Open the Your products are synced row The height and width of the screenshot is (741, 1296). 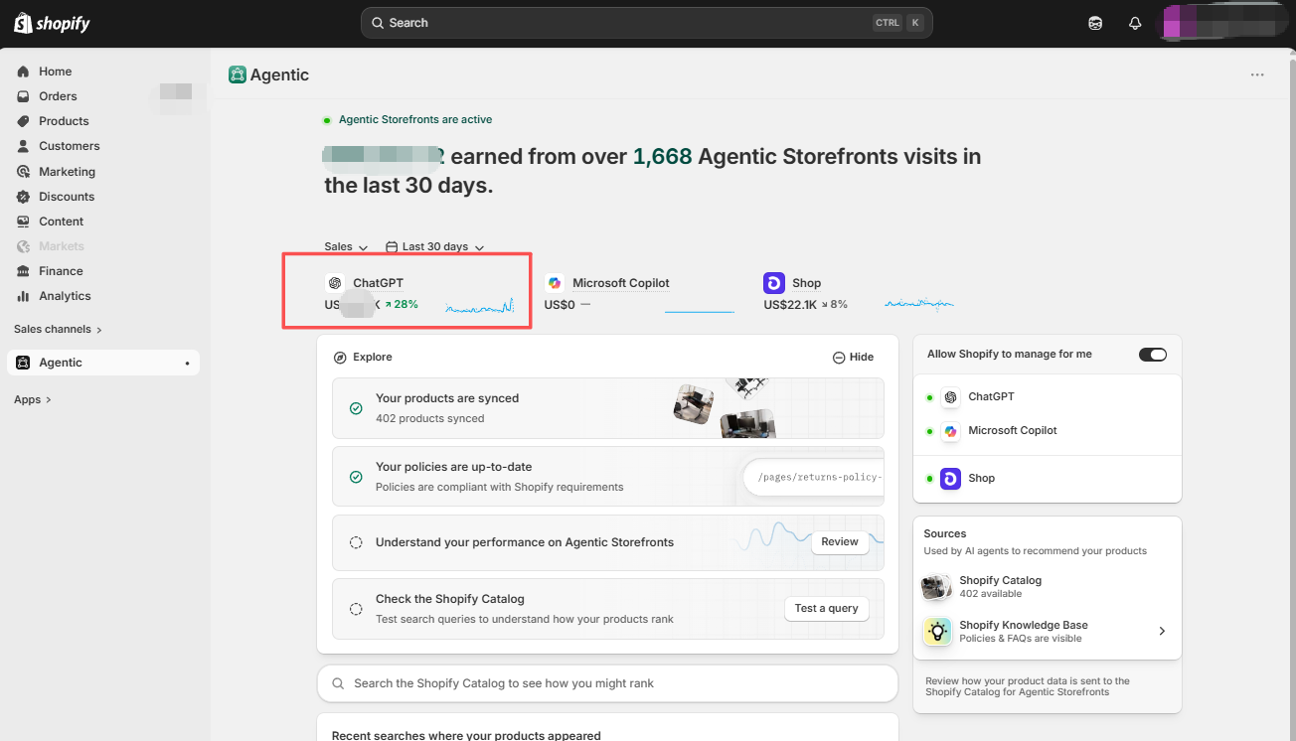pos(608,408)
